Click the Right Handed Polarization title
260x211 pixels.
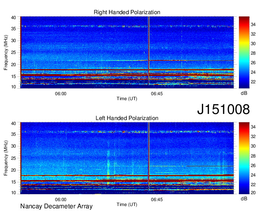click(127, 12)
